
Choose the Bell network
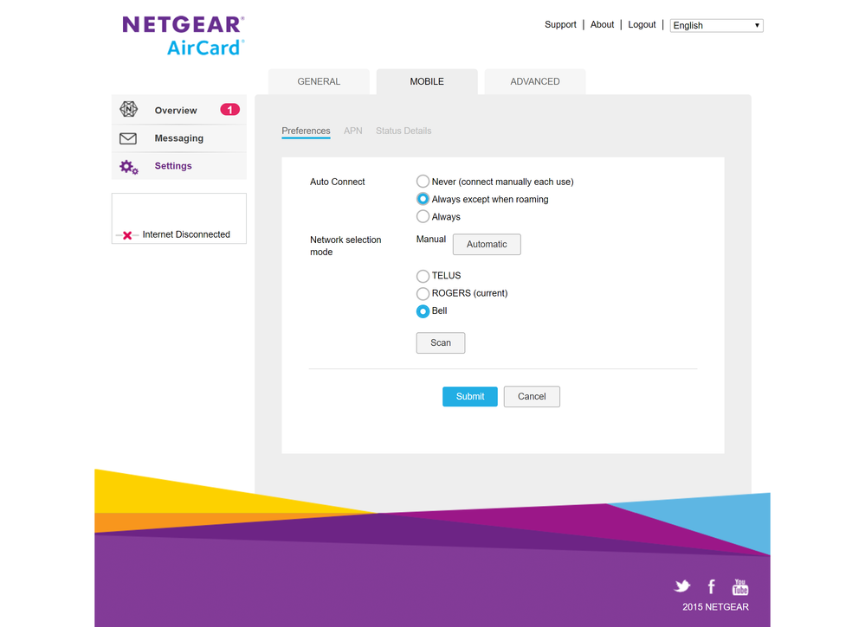(423, 310)
